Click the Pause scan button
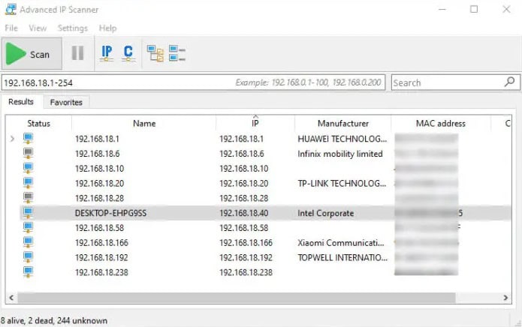Image resolution: width=522 pixels, height=327 pixels. [77, 53]
